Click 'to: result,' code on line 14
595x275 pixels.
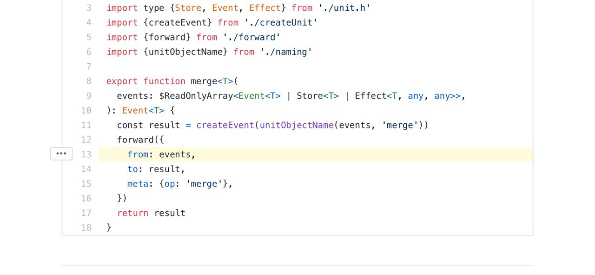point(156,169)
